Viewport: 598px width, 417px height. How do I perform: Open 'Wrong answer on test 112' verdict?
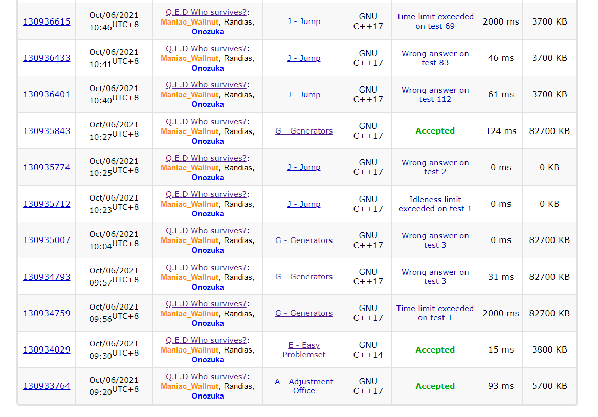click(x=435, y=95)
